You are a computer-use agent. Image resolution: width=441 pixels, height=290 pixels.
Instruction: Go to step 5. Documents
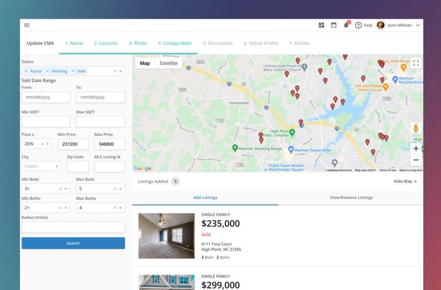(x=218, y=43)
